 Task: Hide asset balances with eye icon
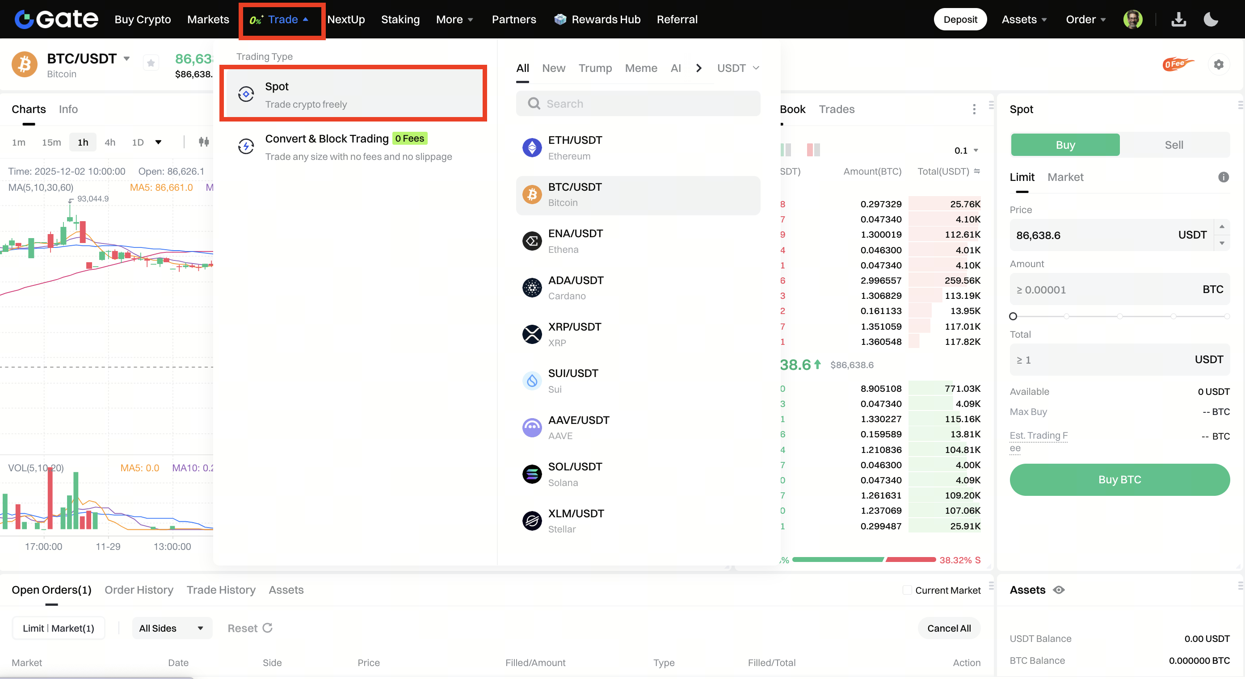coord(1059,590)
